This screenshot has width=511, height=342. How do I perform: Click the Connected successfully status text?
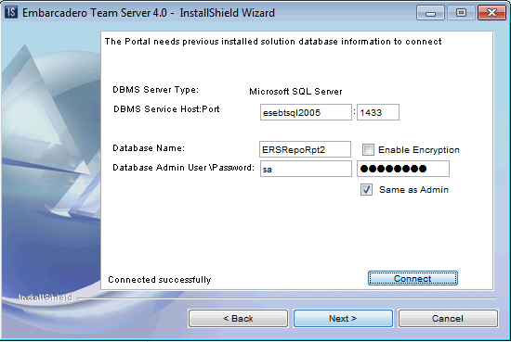point(160,280)
